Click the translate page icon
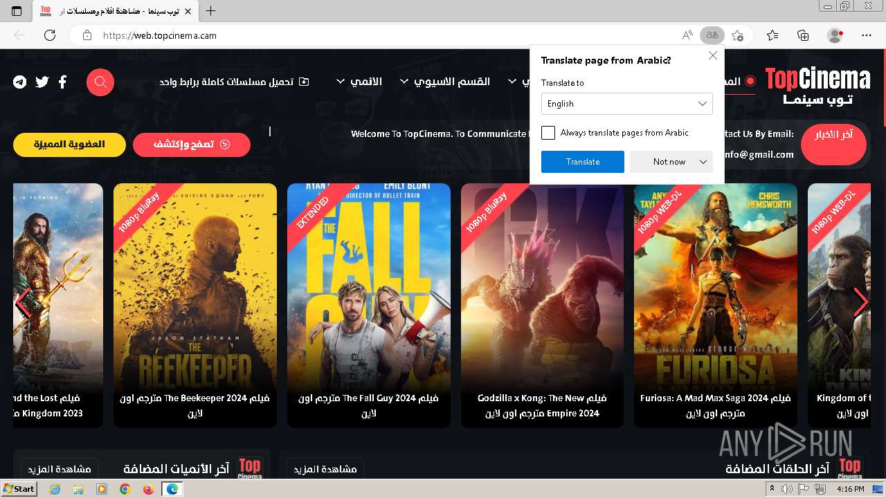Screen dimensions: 886x498 point(712,35)
